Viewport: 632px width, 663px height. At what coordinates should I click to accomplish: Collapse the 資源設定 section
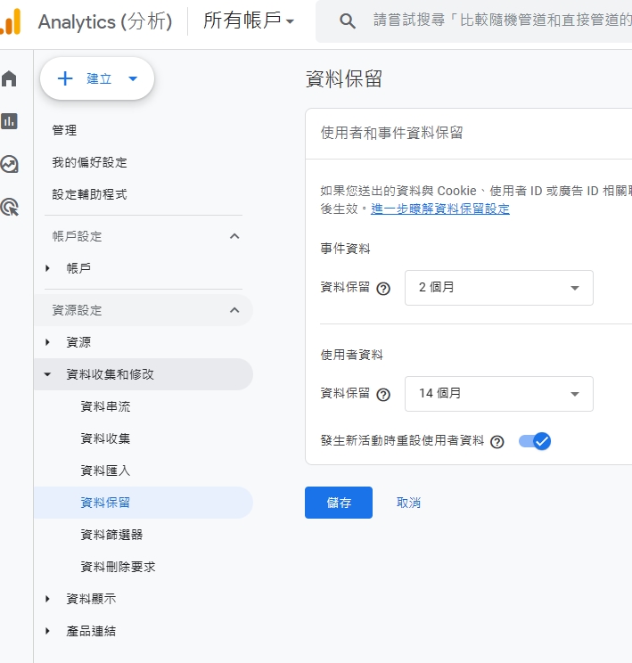234,310
